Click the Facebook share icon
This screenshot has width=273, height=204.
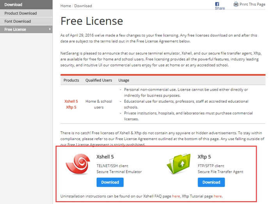217,4
